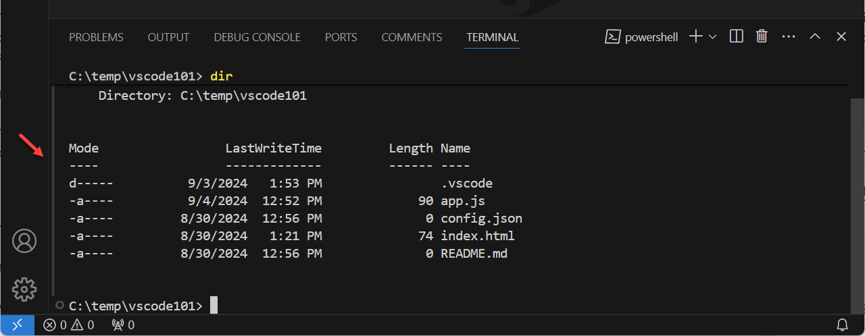Click the errors and warnings count
The height and width of the screenshot is (336, 865).
(x=69, y=325)
